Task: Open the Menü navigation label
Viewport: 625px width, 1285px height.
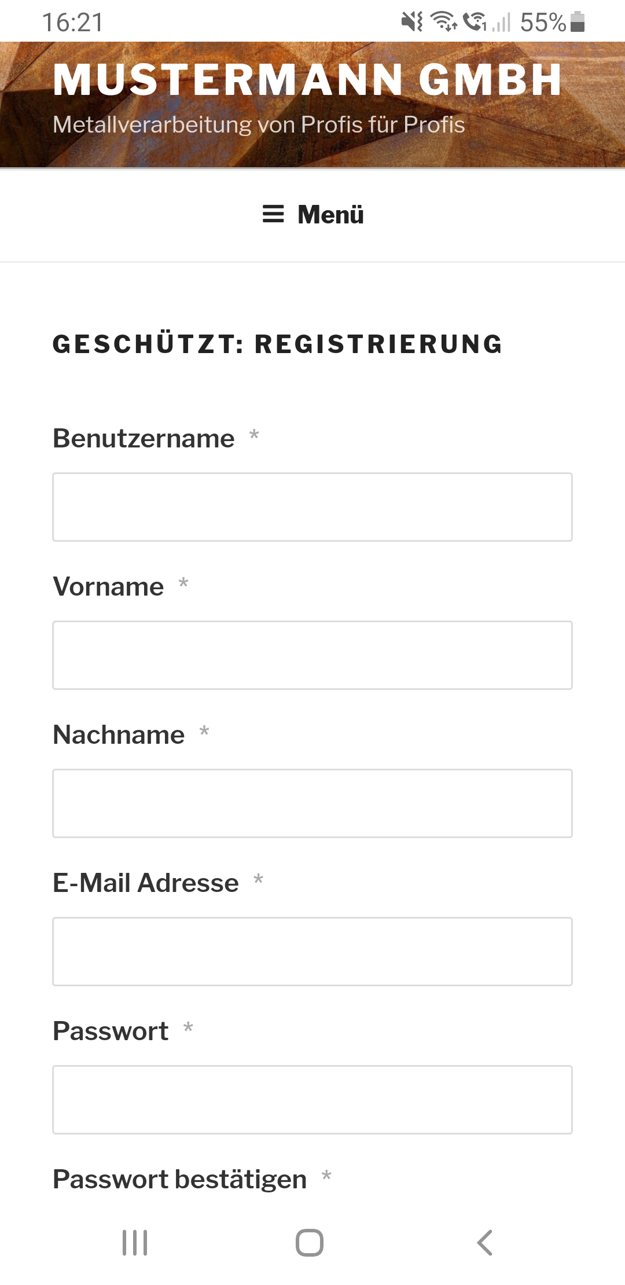Action: click(330, 215)
